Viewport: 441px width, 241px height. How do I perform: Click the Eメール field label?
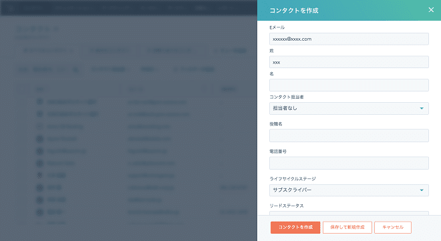[277, 27]
